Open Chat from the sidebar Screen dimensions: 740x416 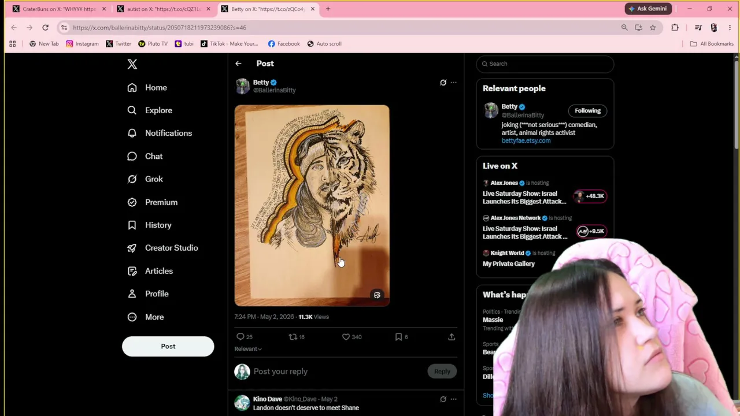click(x=145, y=156)
